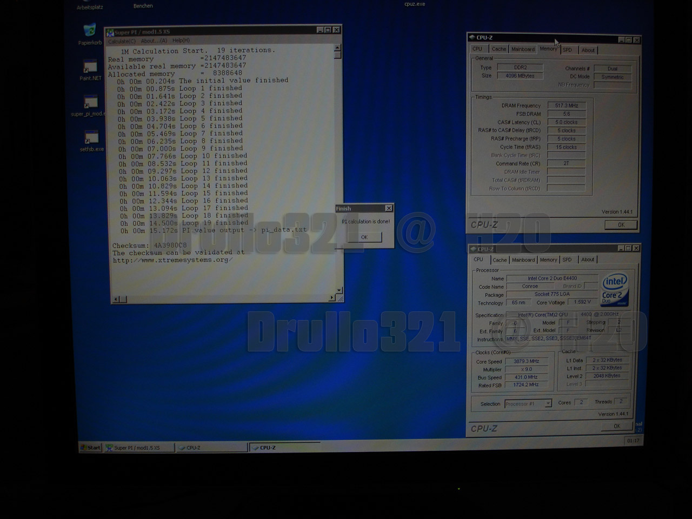Click Multiplier value x 9.0
The width and height of the screenshot is (692, 519).
(x=526, y=370)
